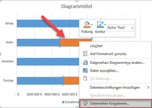This screenshot has height=108, width=152.
Task: Click the reset-to-style icon in context menu
Action: (x=85, y=54)
